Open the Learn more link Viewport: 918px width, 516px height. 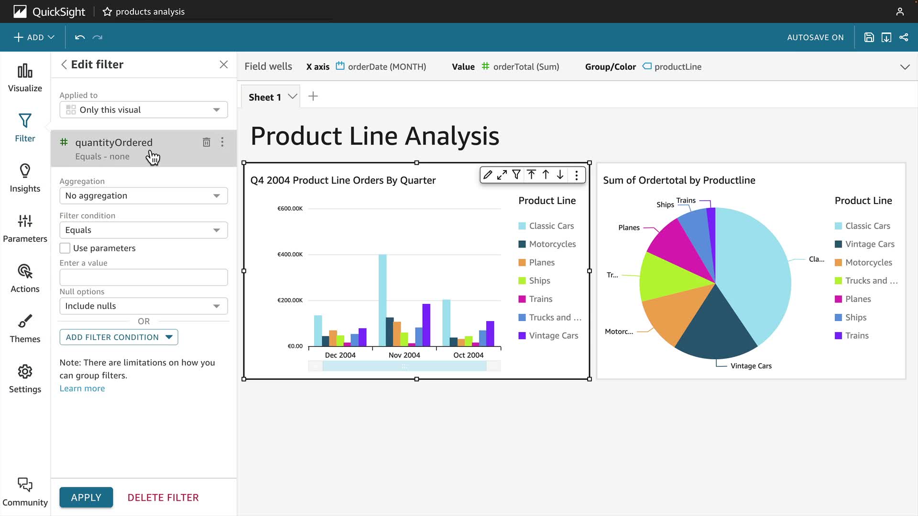pos(82,388)
